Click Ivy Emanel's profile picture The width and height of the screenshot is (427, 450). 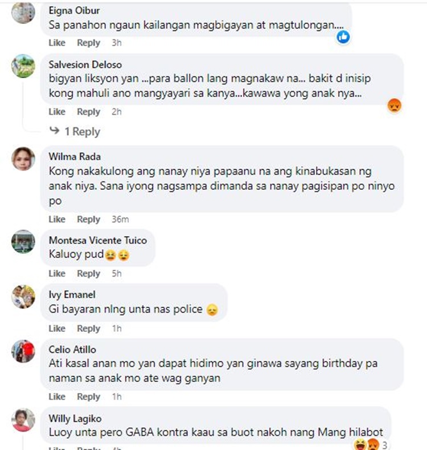pos(23,297)
